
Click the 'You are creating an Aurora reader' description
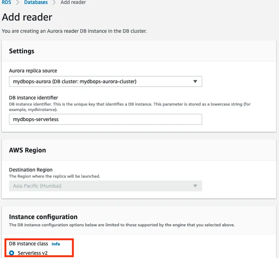[74, 31]
